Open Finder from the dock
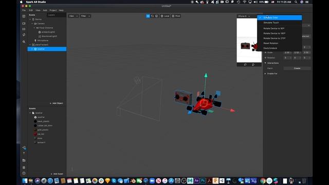Screen dimensions: 329x185 (x=25, y=180)
